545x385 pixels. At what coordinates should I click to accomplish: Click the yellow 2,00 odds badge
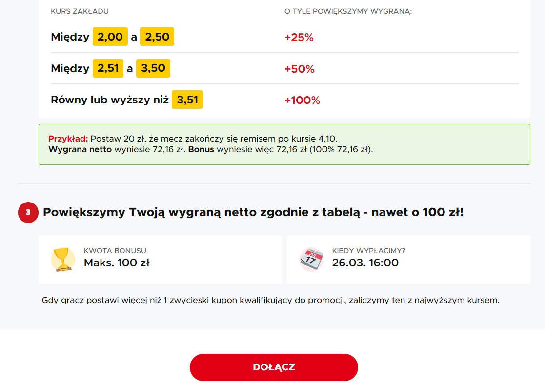click(110, 37)
